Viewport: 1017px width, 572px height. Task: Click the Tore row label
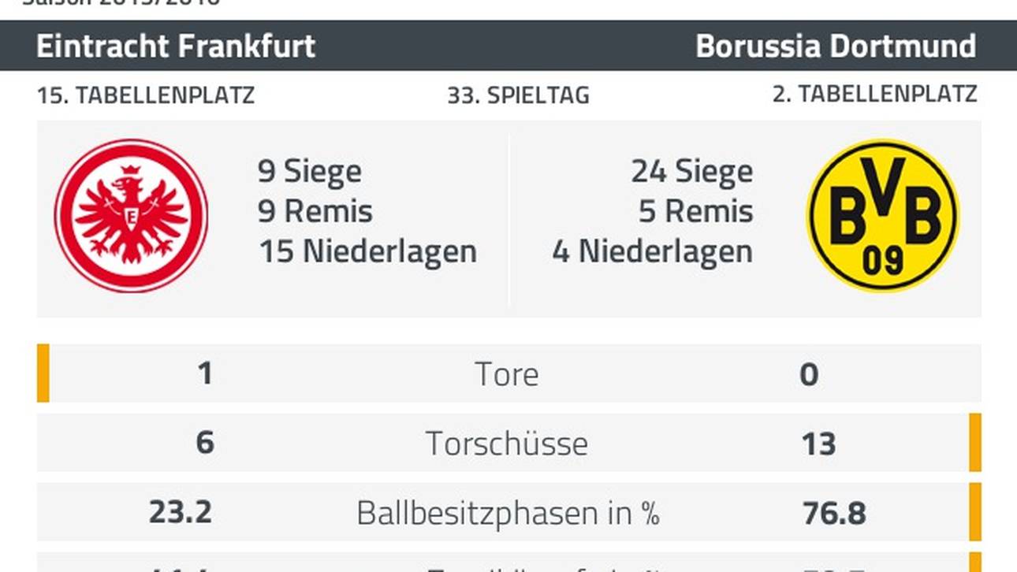pyautogui.click(x=507, y=374)
